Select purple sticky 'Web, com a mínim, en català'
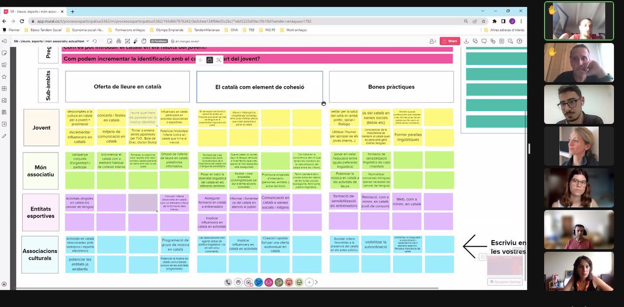This screenshot has height=307, width=624. [x=407, y=202]
